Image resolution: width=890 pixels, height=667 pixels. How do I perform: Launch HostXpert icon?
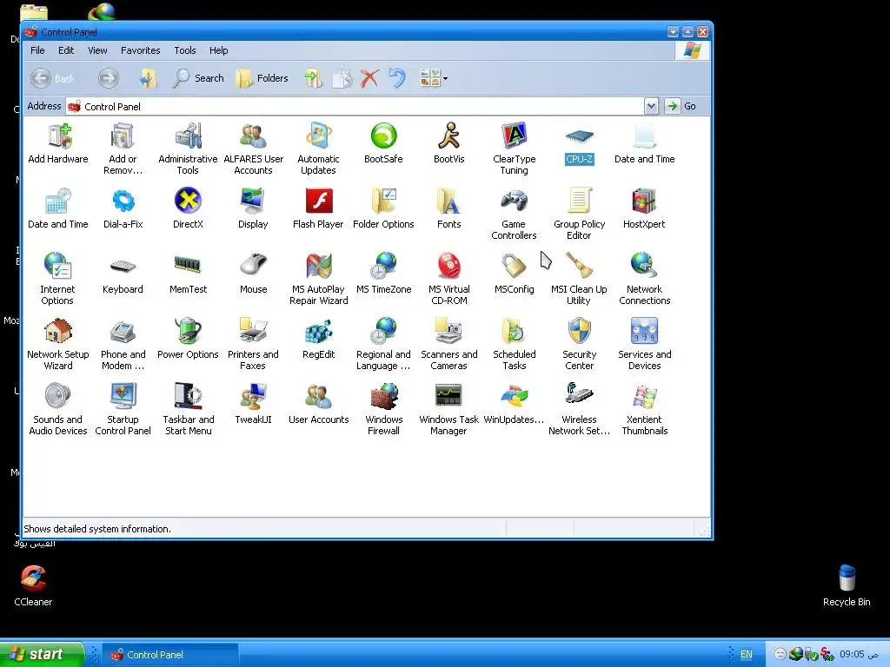(644, 208)
